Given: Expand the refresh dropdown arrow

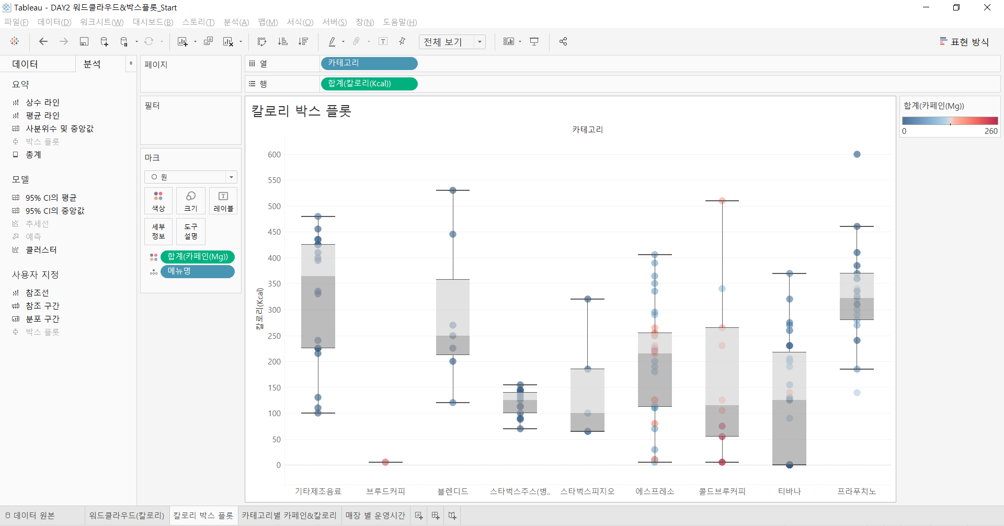Looking at the screenshot, I should pos(162,42).
